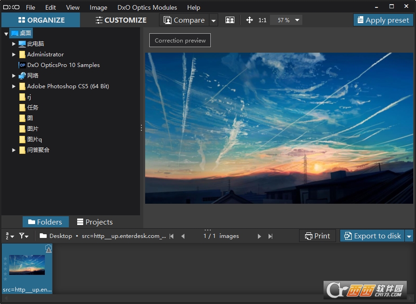416x304 pixels.
Task: Click the DxO logo icon
Action: 11,7
